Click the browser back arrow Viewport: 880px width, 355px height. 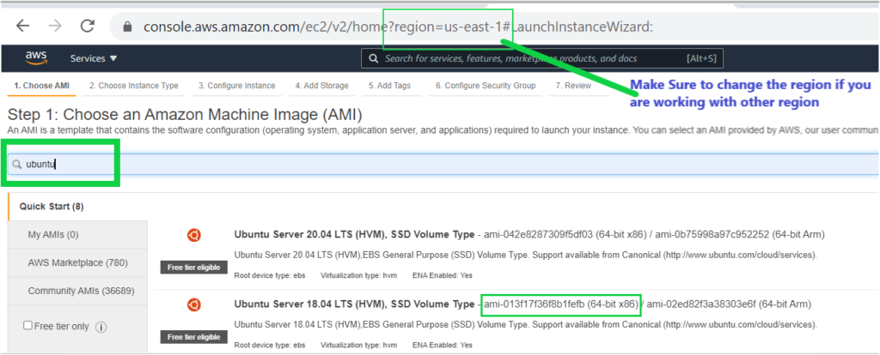(x=21, y=26)
